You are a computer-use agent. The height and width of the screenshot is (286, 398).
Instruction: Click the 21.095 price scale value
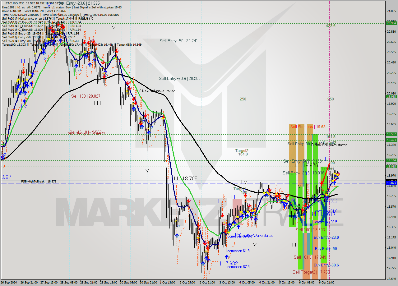(391, 11)
